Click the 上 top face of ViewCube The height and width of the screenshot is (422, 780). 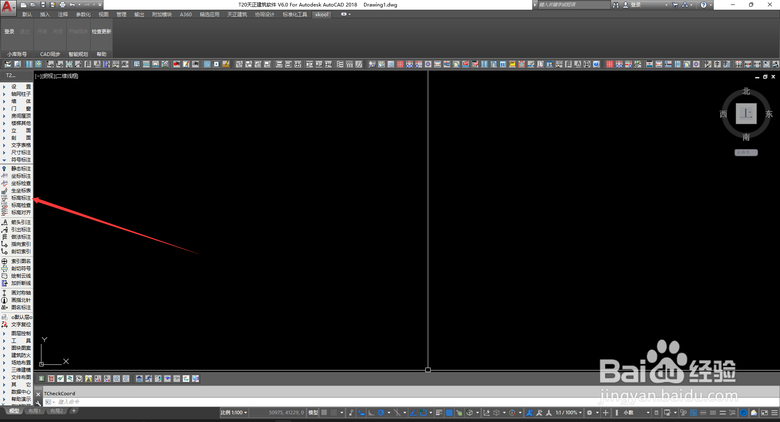click(746, 114)
